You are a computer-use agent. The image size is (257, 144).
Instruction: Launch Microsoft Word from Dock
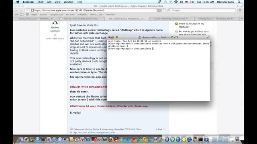coord(128,139)
